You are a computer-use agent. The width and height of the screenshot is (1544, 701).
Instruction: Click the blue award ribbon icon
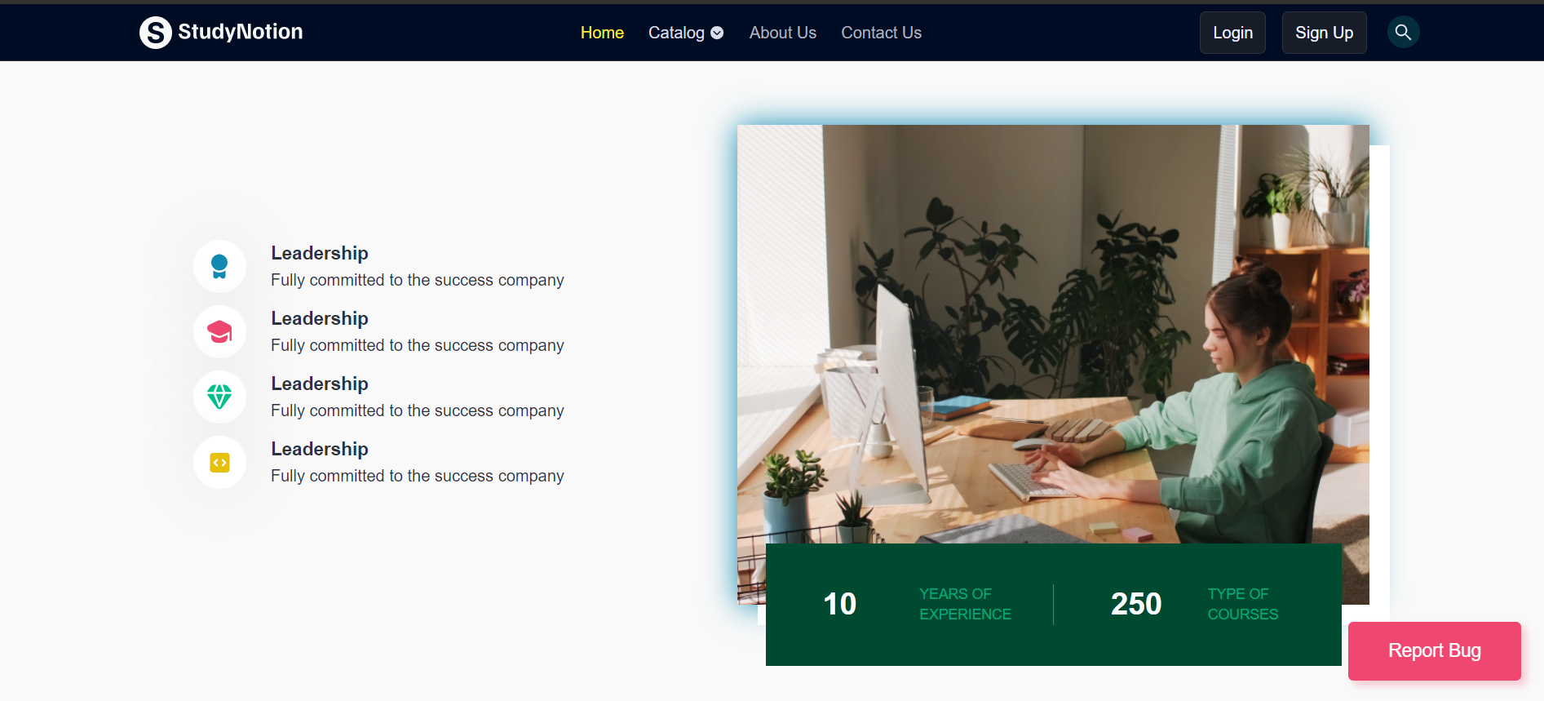[219, 266]
